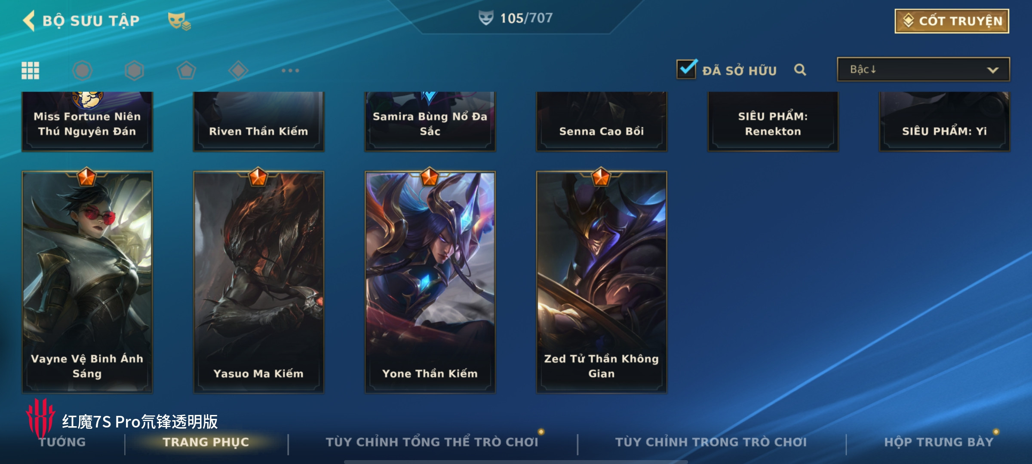Filter by the pentagon rarity icon
Image resolution: width=1032 pixels, height=464 pixels.
click(x=186, y=70)
